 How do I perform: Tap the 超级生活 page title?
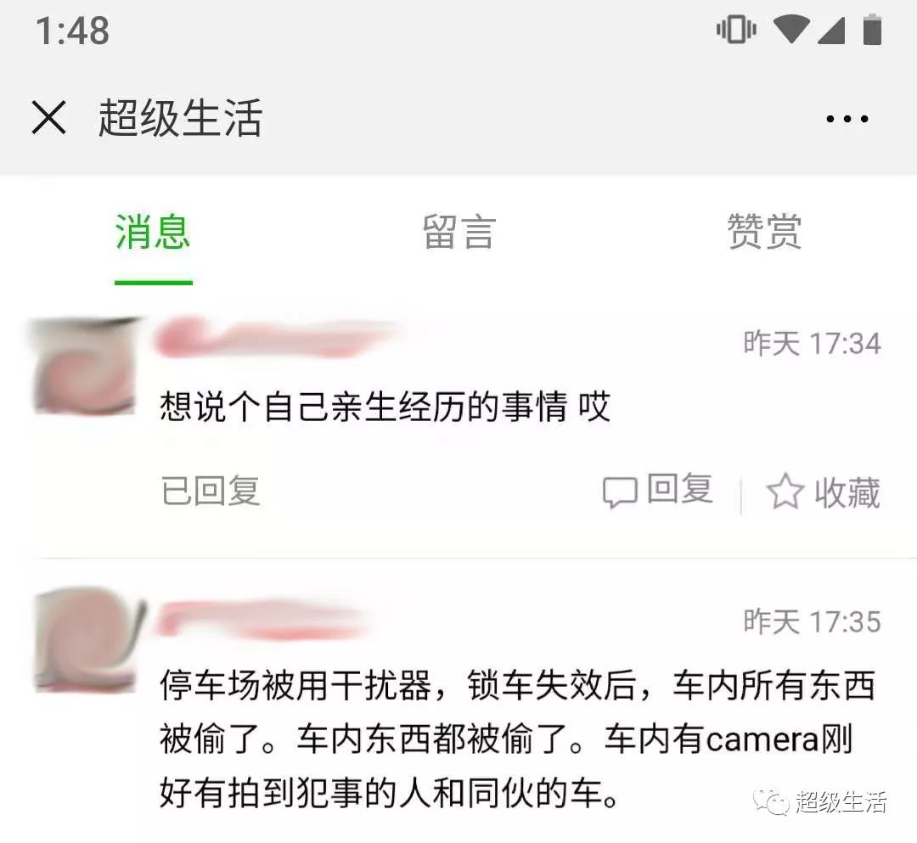[x=180, y=118]
